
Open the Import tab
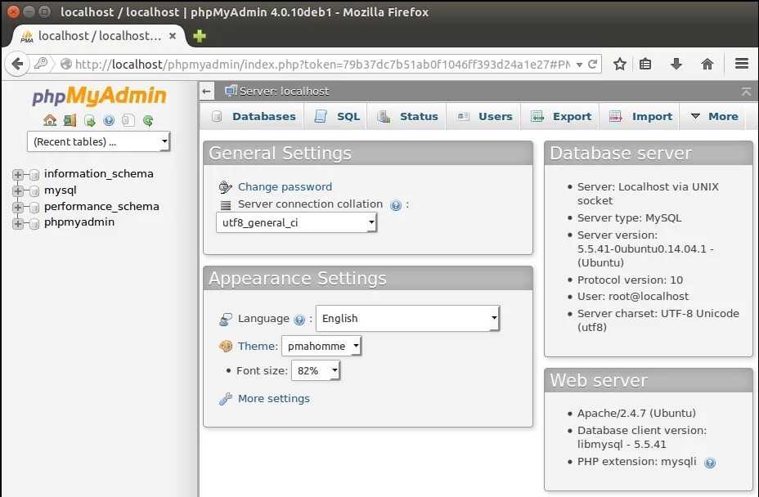(640, 117)
